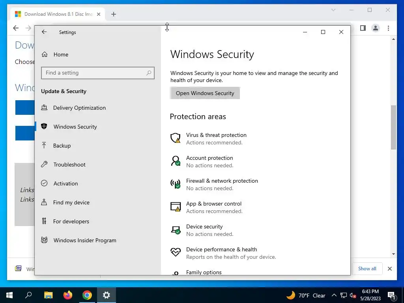Click the magnifier icon in Find a setting

pos(149,73)
